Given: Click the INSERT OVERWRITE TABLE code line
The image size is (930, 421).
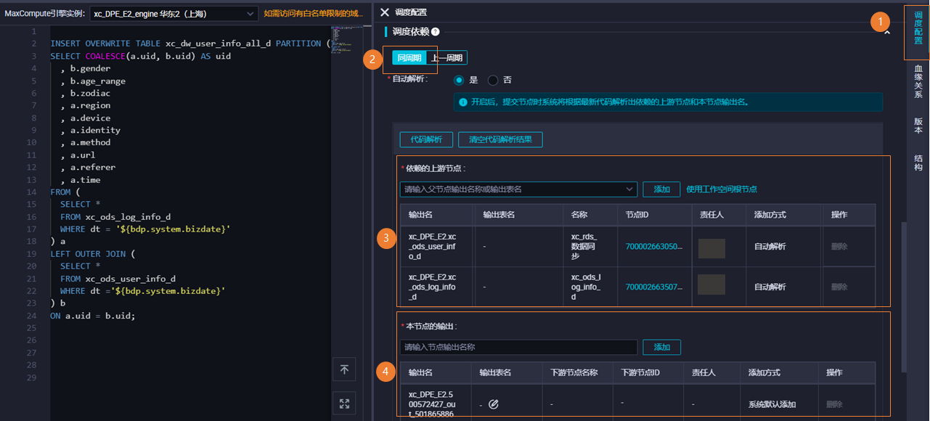Looking at the screenshot, I should (x=190, y=44).
